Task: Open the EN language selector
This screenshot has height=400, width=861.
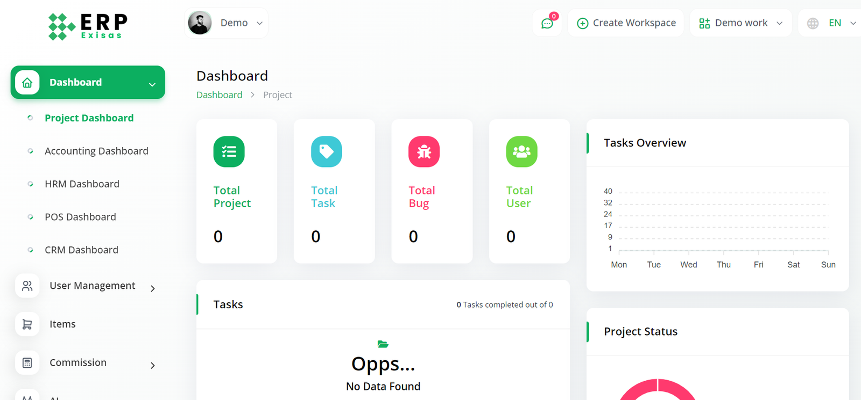Action: click(x=831, y=23)
